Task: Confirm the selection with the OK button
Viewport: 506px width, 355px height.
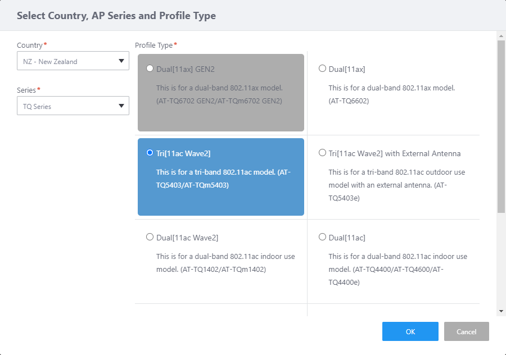Action: 410,331
